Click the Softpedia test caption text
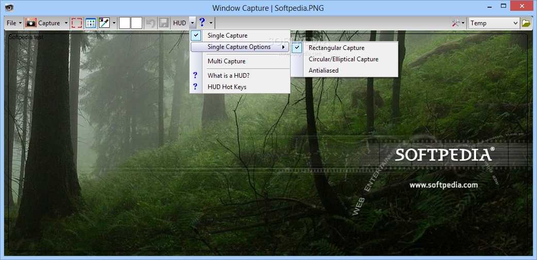537x260 pixels. [26, 37]
